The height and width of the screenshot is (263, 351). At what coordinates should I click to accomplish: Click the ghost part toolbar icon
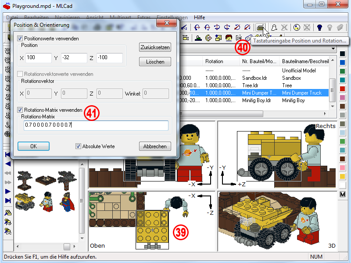coord(274,28)
